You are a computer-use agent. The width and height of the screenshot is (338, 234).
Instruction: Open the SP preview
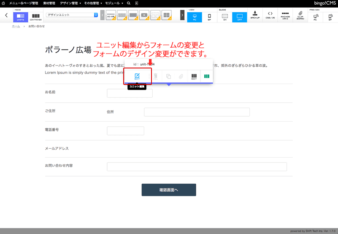click(330, 17)
